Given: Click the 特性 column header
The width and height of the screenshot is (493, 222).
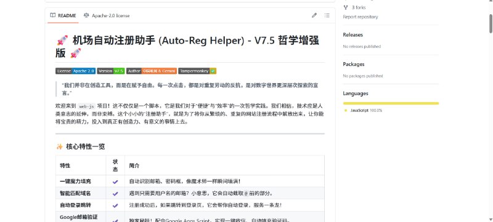Looking at the screenshot, I should (81, 165).
